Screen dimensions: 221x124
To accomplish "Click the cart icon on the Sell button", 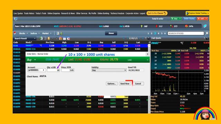I will tap(199, 19).
